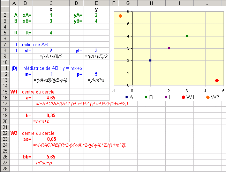Select the row 5 header
This screenshot has height=172, width=226.
tap(5, 33)
